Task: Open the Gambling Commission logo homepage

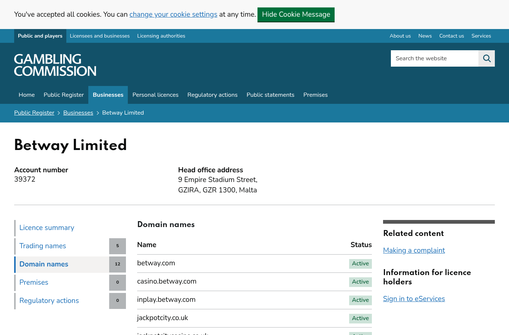Action: (55, 65)
